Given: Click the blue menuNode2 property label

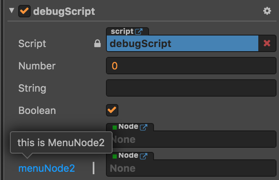Looking at the screenshot, I should coord(47,168).
